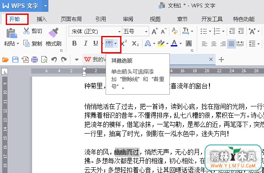Image resolution: width=264 pixels, height=173 pixels.
Task: Click the format painter brush icon
Action: coord(54,32)
